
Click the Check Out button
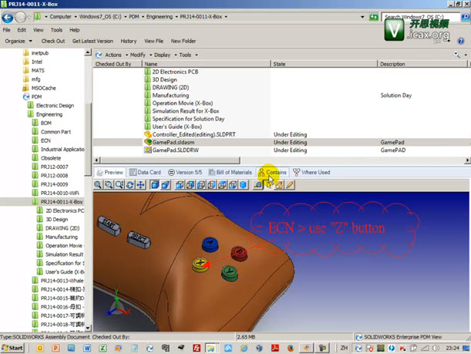[52, 41]
